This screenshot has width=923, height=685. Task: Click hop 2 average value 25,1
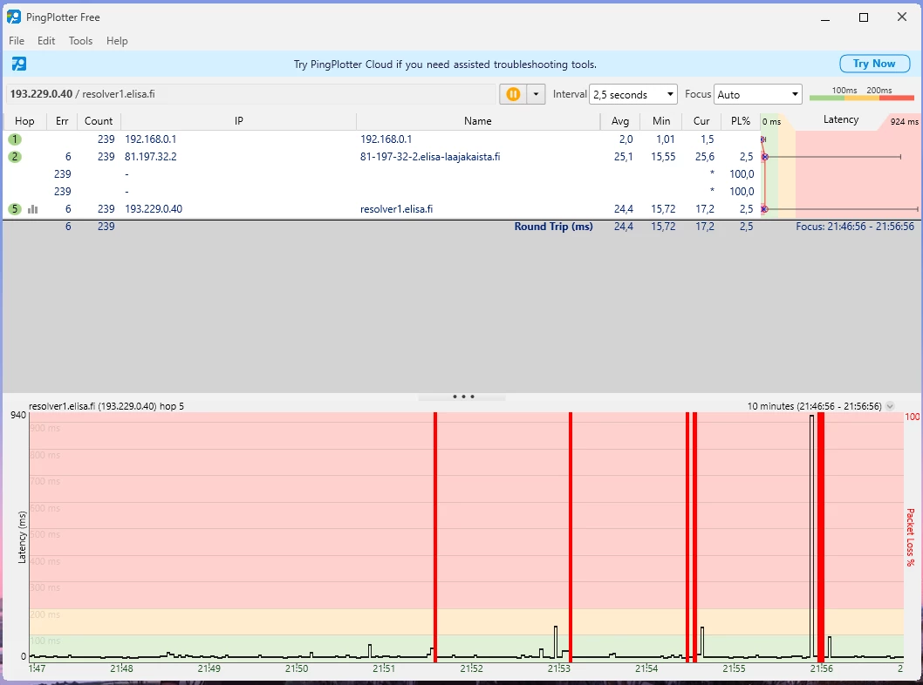(623, 156)
